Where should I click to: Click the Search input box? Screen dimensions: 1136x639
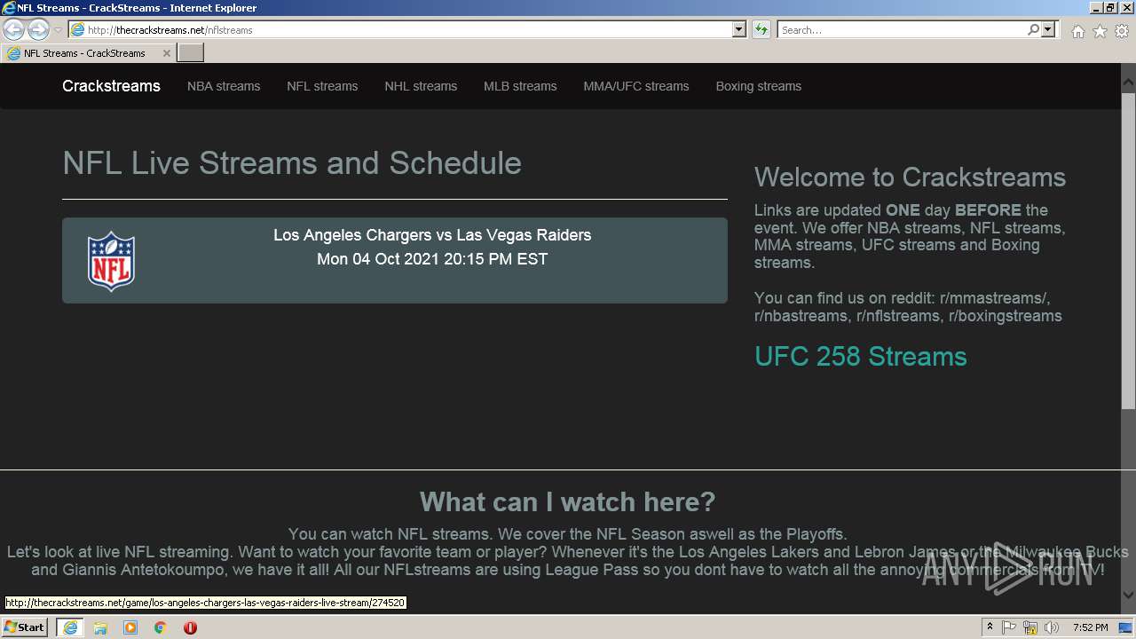[902, 30]
